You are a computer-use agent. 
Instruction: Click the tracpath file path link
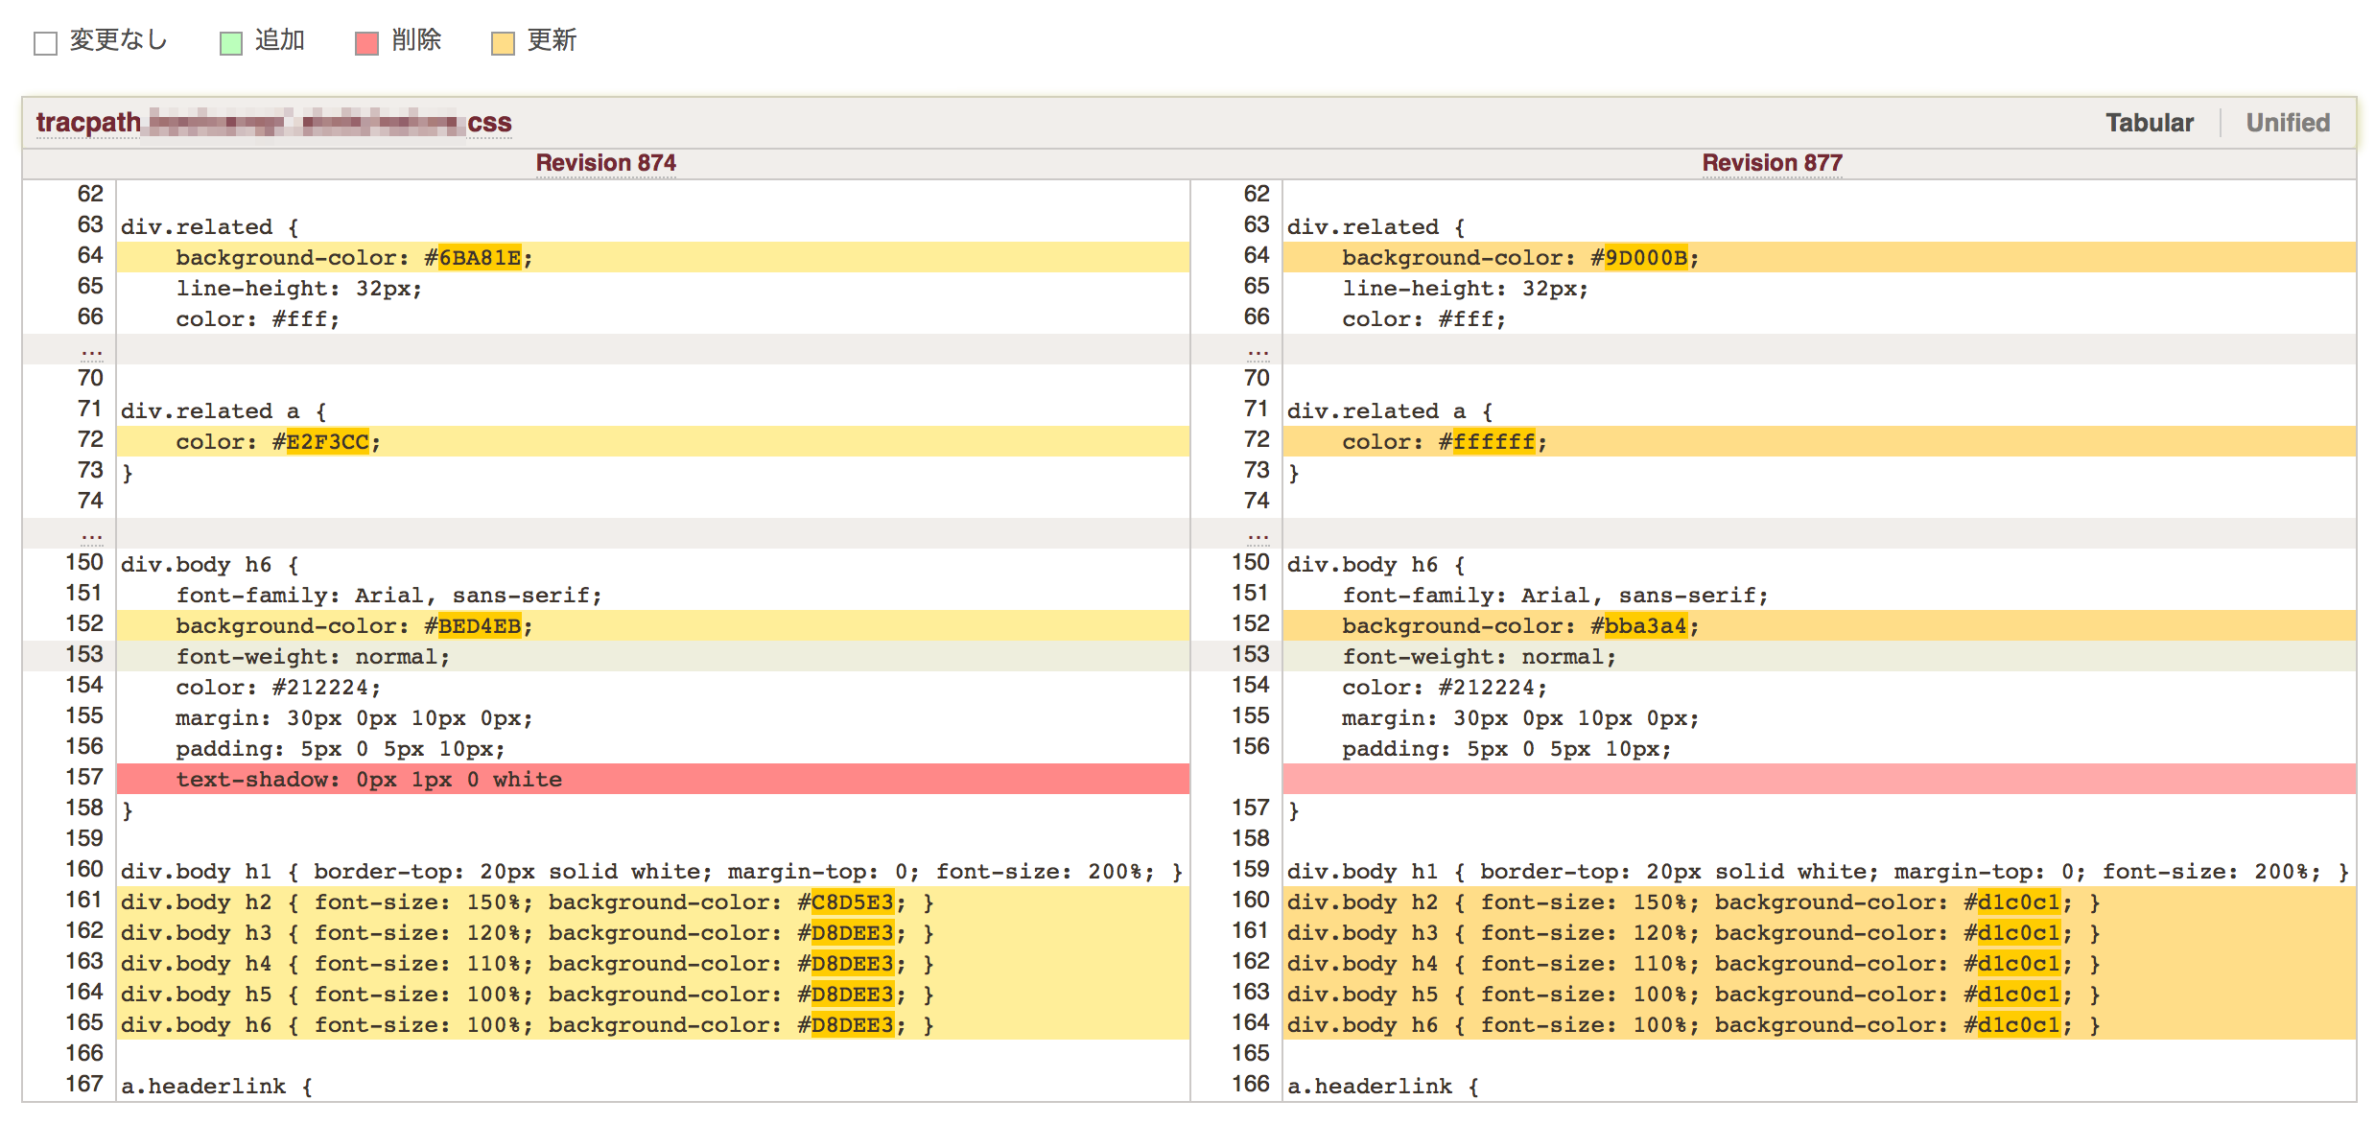pos(88,123)
